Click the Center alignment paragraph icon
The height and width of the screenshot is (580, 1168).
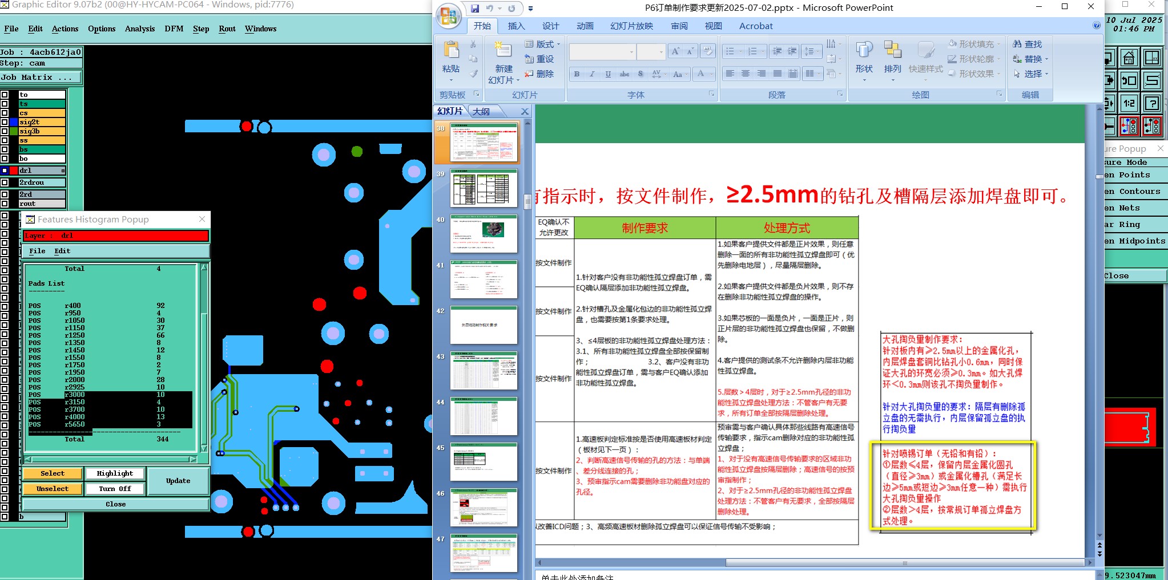coord(746,74)
